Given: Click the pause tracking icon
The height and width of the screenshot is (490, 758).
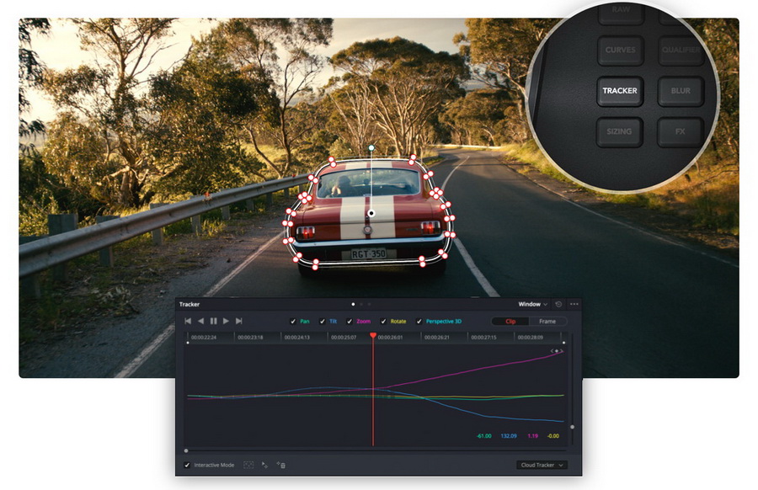Looking at the screenshot, I should (212, 321).
